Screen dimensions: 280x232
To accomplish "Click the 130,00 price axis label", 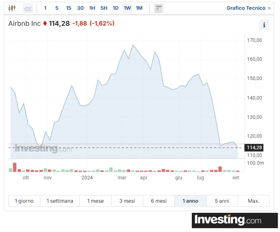I will [x=254, y=117].
